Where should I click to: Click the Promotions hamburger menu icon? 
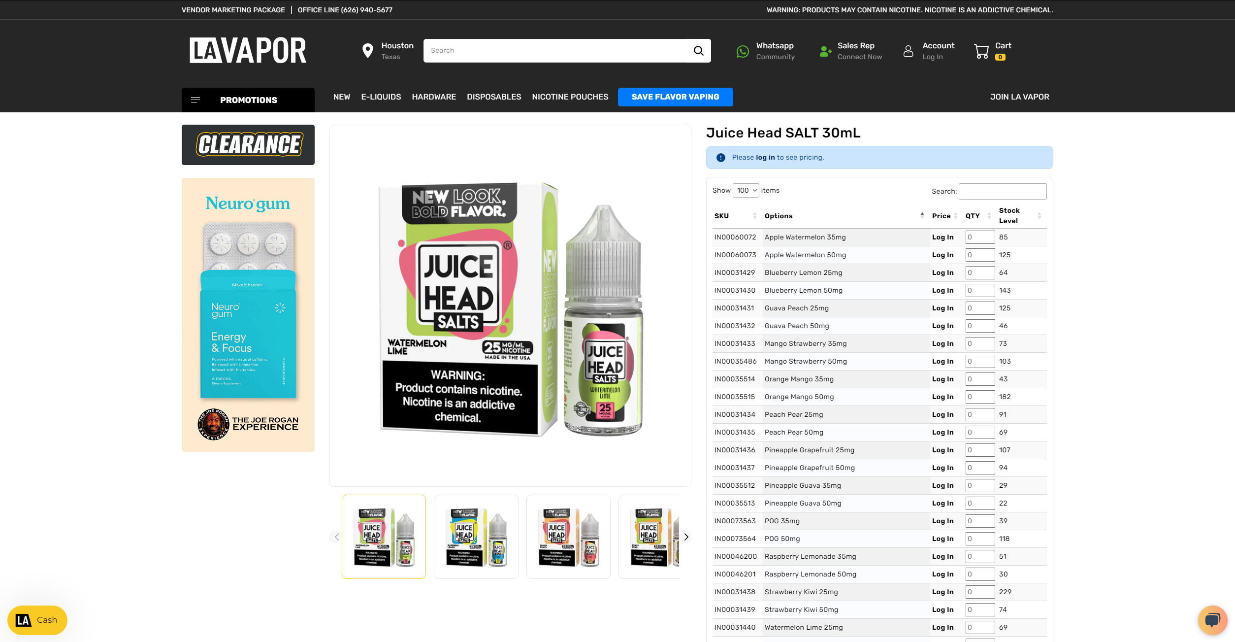[195, 100]
